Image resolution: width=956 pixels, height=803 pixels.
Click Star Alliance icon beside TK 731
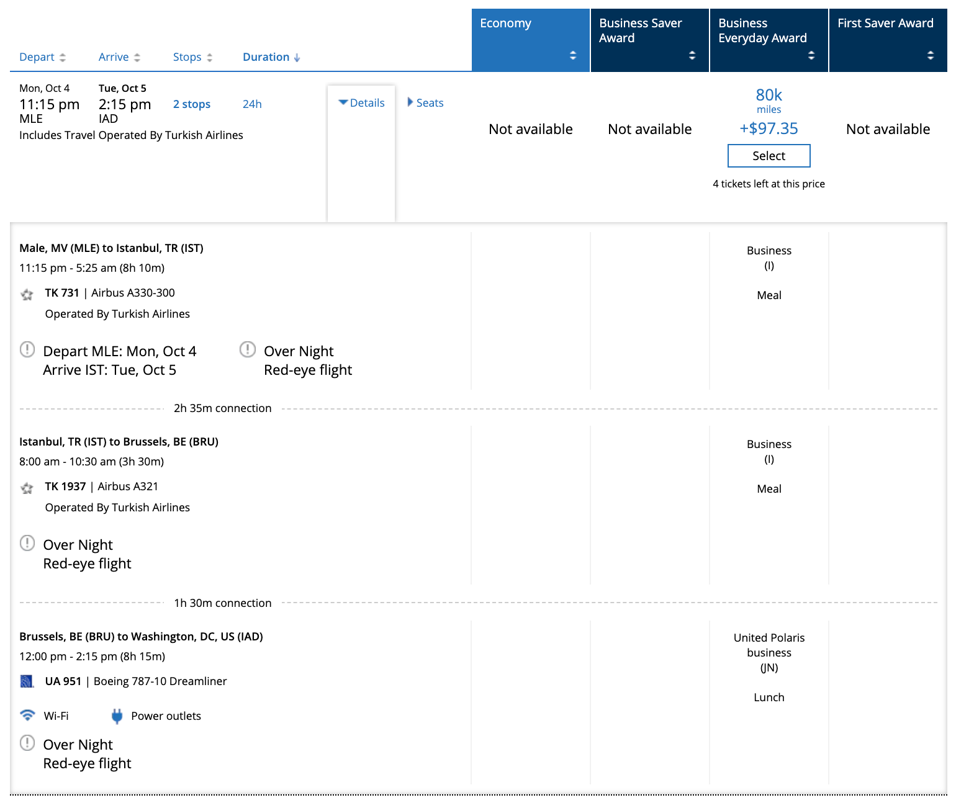pyautogui.click(x=27, y=294)
